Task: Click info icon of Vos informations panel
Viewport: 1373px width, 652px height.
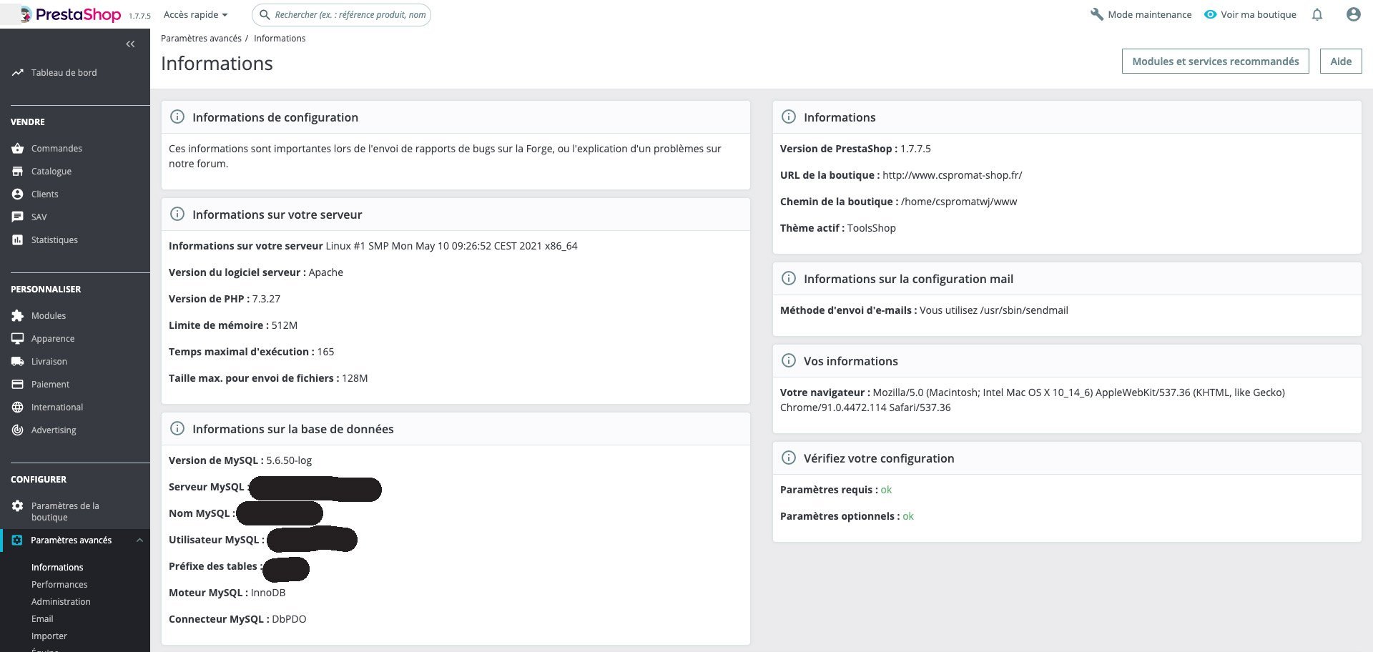Action: tap(789, 360)
